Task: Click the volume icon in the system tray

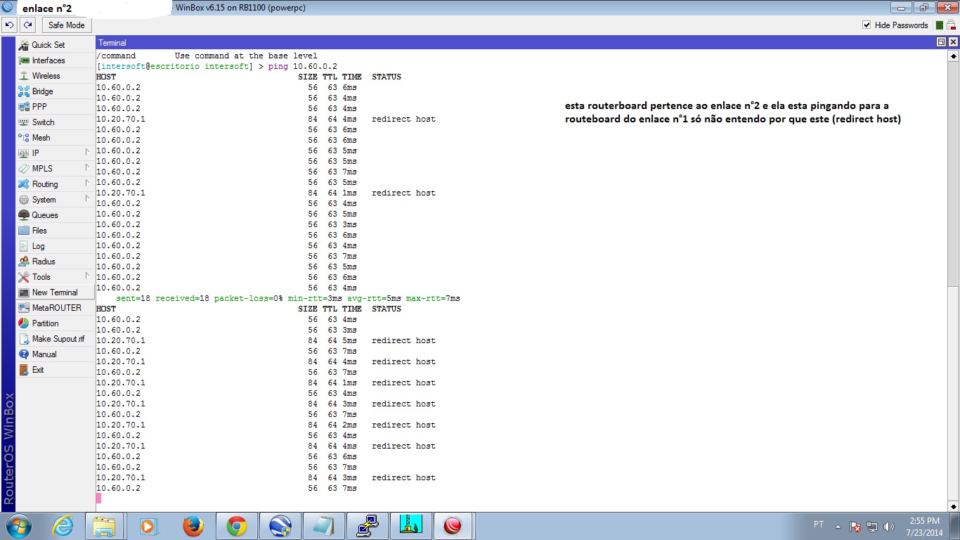Action: [x=889, y=526]
